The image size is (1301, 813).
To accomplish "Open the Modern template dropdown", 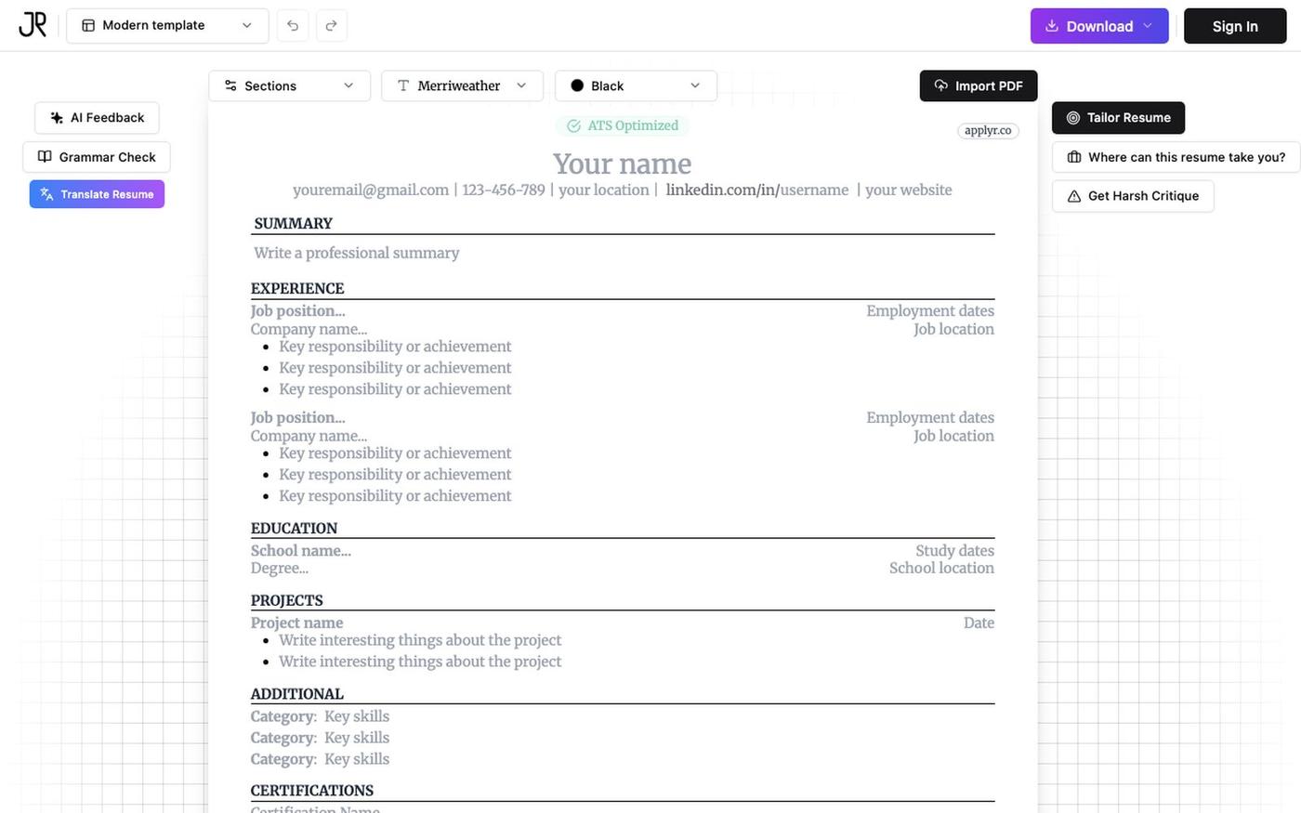I will tap(167, 25).
